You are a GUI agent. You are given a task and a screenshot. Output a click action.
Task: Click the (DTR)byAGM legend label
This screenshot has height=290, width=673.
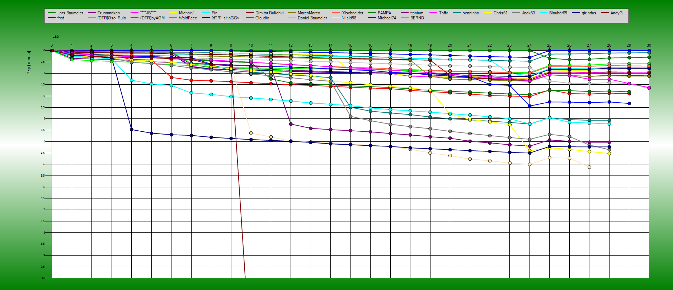[x=152, y=18]
